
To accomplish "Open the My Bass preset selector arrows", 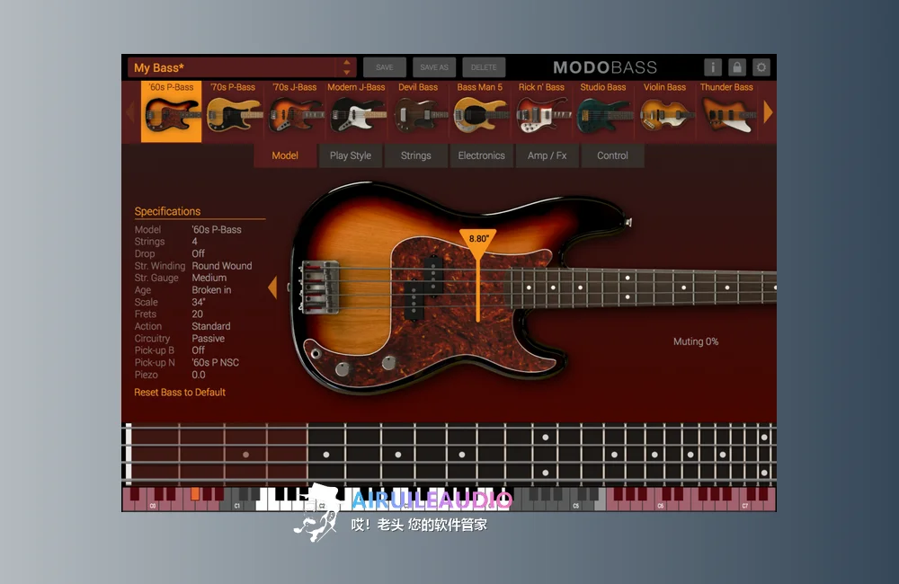I will [347, 67].
